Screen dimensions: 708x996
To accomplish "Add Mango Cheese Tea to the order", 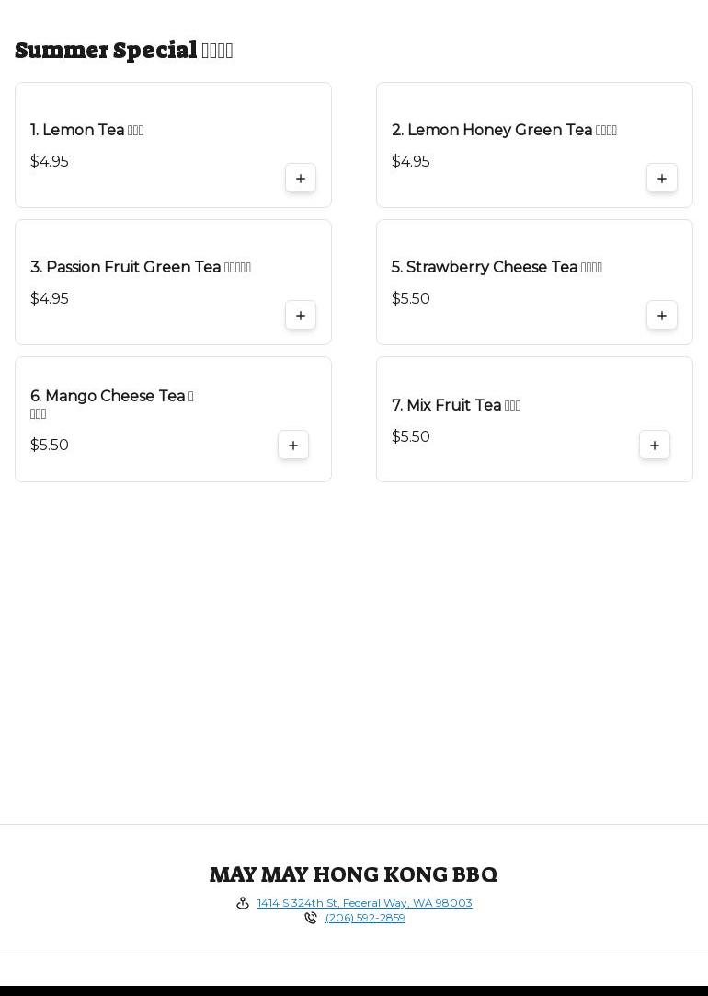I will click(x=293, y=446).
